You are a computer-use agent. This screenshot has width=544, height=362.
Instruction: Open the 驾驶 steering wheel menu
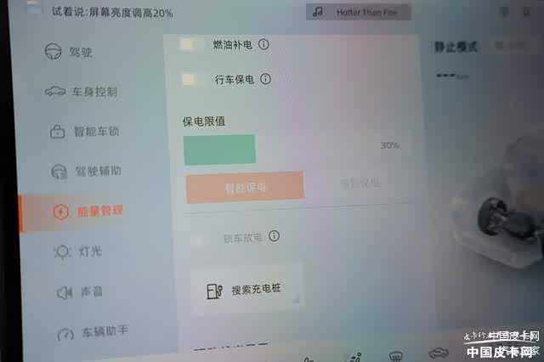point(68,52)
